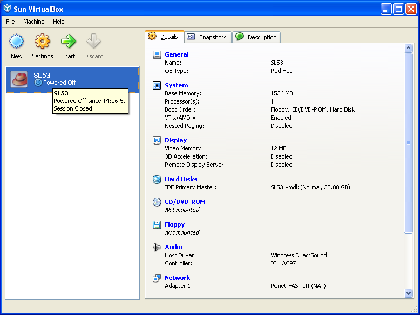Click the Red Hat OS type value
Image resolution: width=420 pixels, height=315 pixels.
click(281, 71)
